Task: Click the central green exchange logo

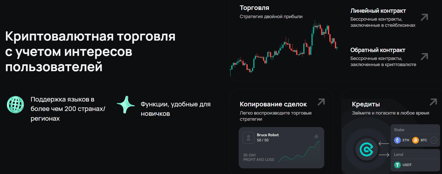Action: 366,149
